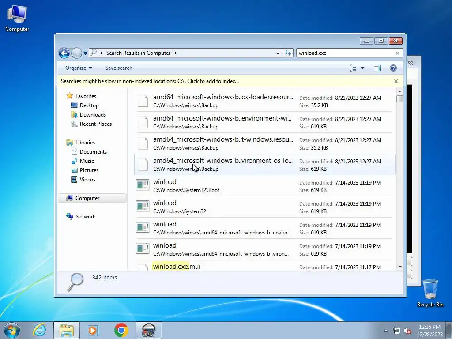Select the Computer desktop icon
The width and height of the screenshot is (452, 339).
(x=17, y=19)
